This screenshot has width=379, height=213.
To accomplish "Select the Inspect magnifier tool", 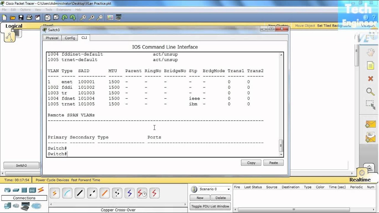I will click(370, 91).
